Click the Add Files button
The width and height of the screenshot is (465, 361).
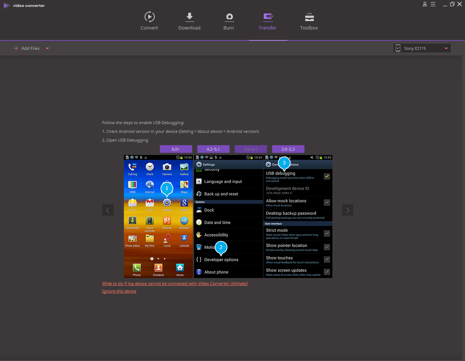pos(27,48)
